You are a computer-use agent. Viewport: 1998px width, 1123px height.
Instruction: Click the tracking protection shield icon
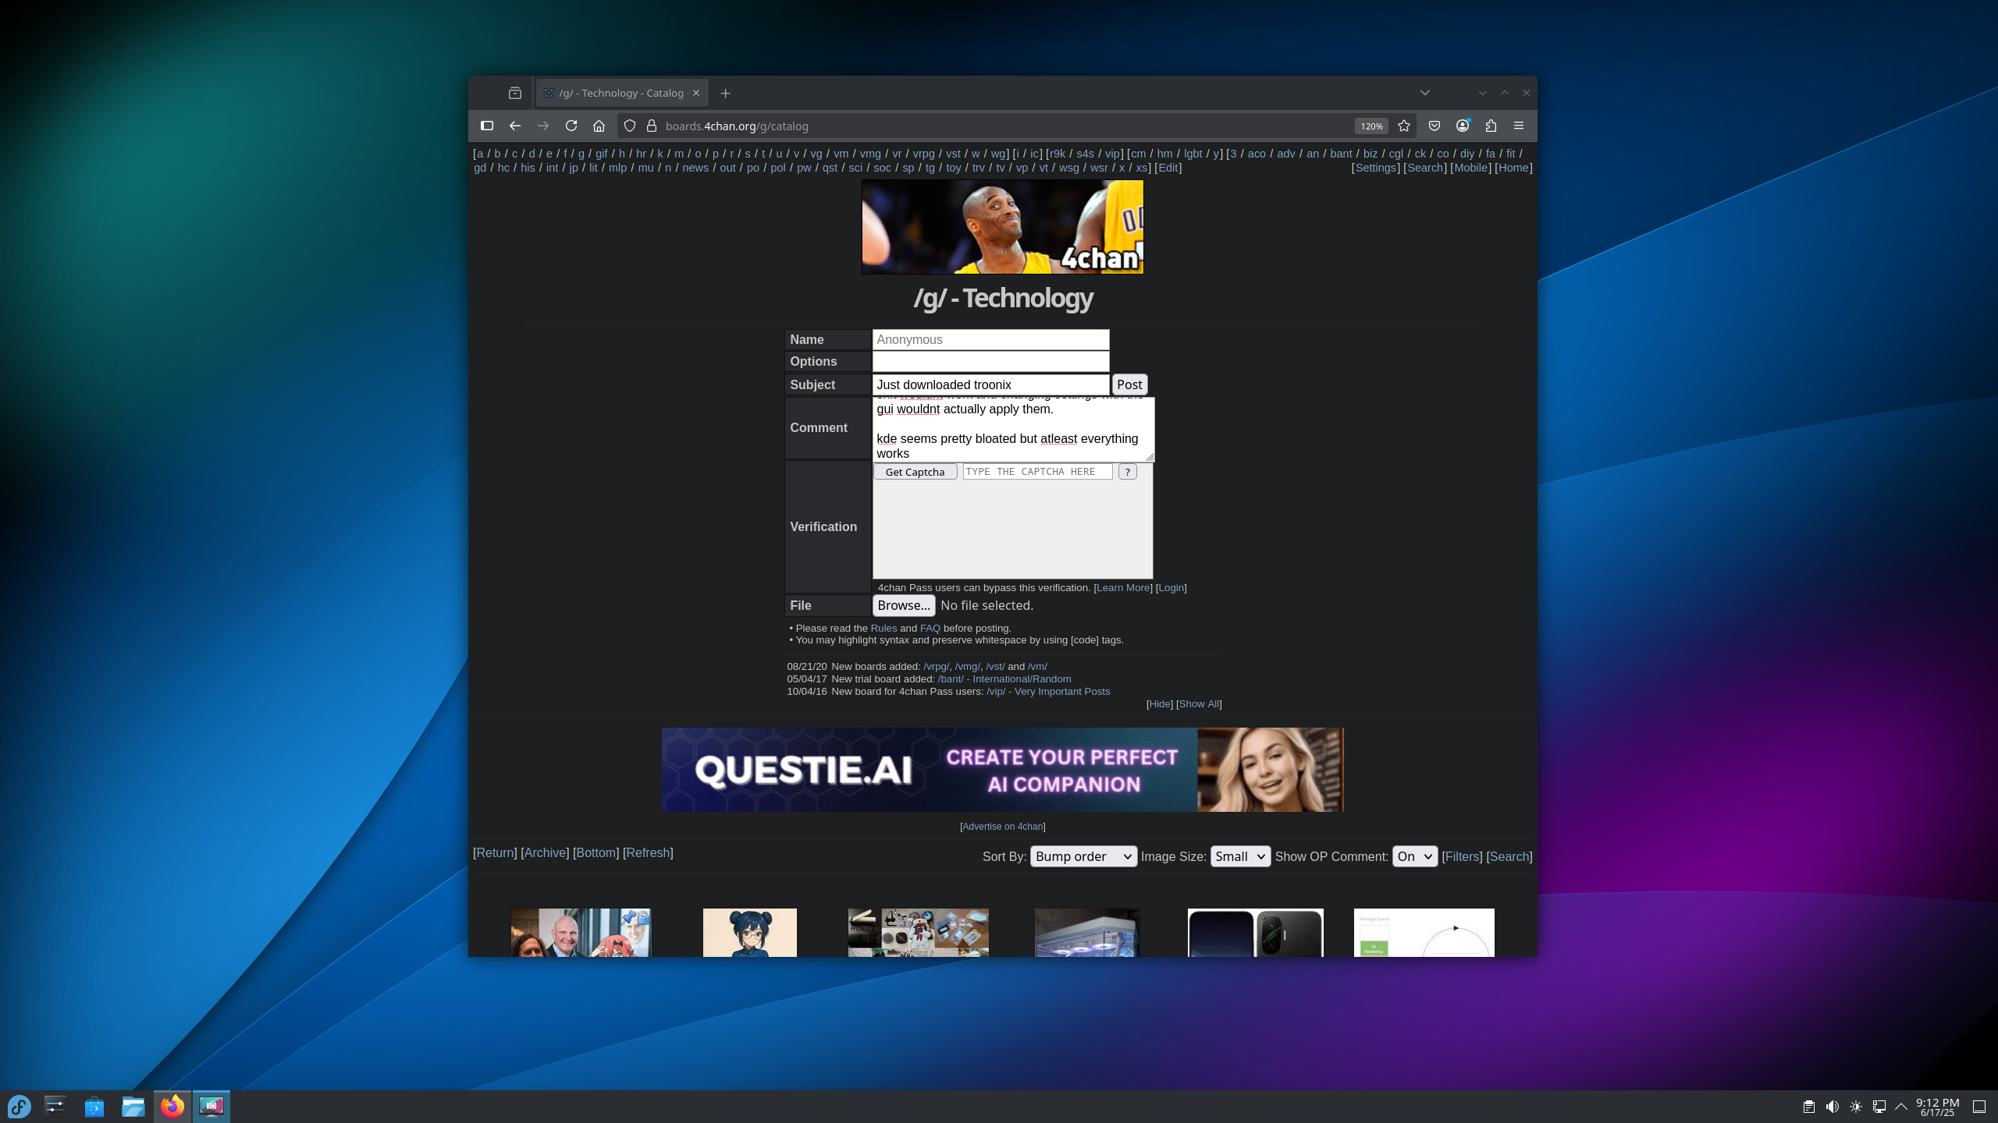(x=630, y=126)
